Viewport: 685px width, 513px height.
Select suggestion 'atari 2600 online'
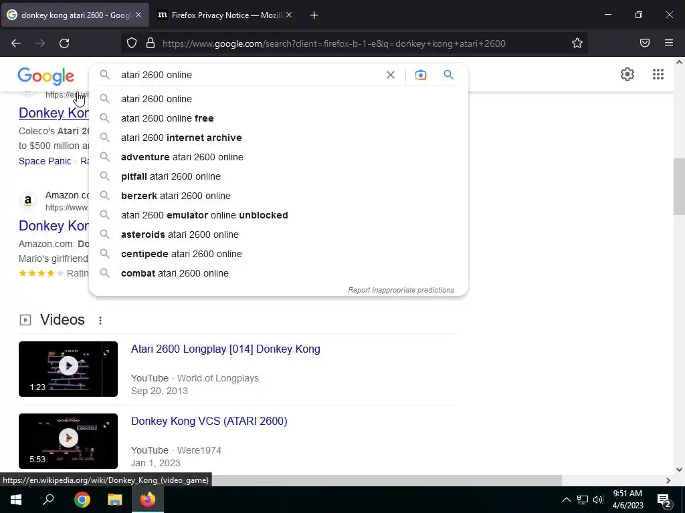(x=278, y=99)
